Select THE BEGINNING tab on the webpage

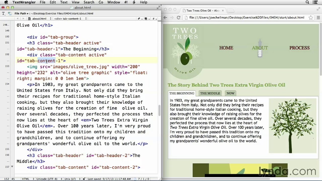pos(182,93)
